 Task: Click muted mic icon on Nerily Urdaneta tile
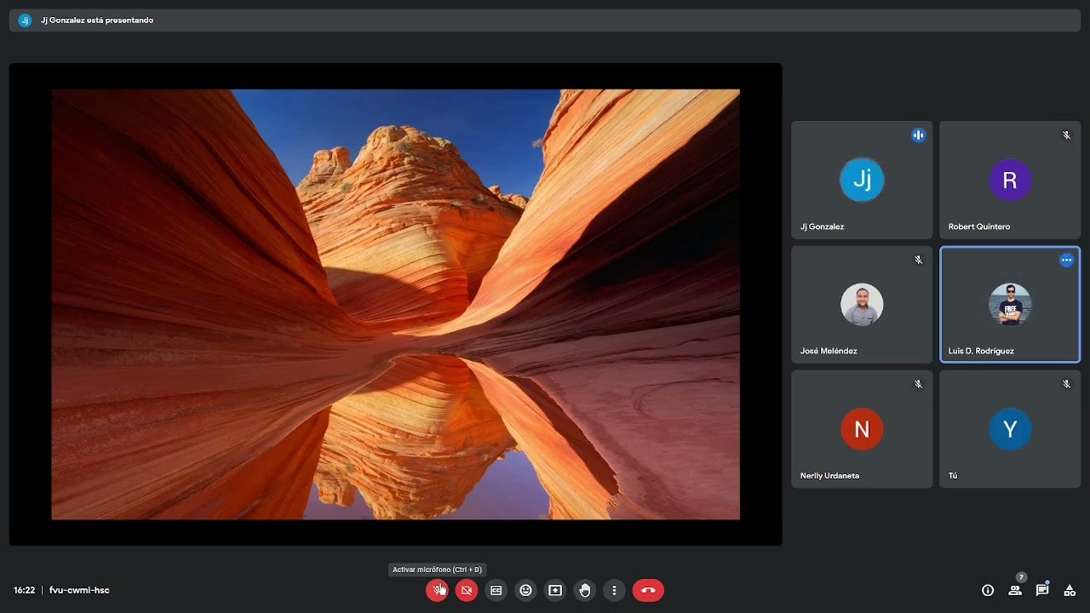(918, 384)
